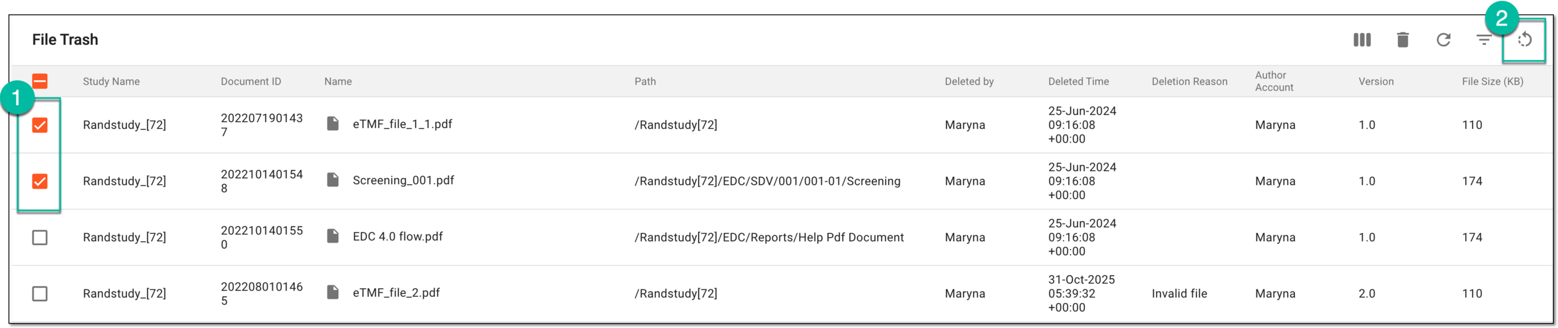Image resolution: width=1558 pixels, height=328 pixels.
Task: Open the Screening_001.pdf file name
Action: point(403,180)
